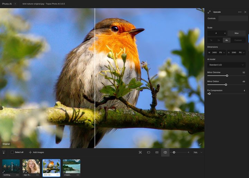Choose the 4x scale option
Image resolution: width=249 pixels, height=178 pixels.
click(227, 40)
